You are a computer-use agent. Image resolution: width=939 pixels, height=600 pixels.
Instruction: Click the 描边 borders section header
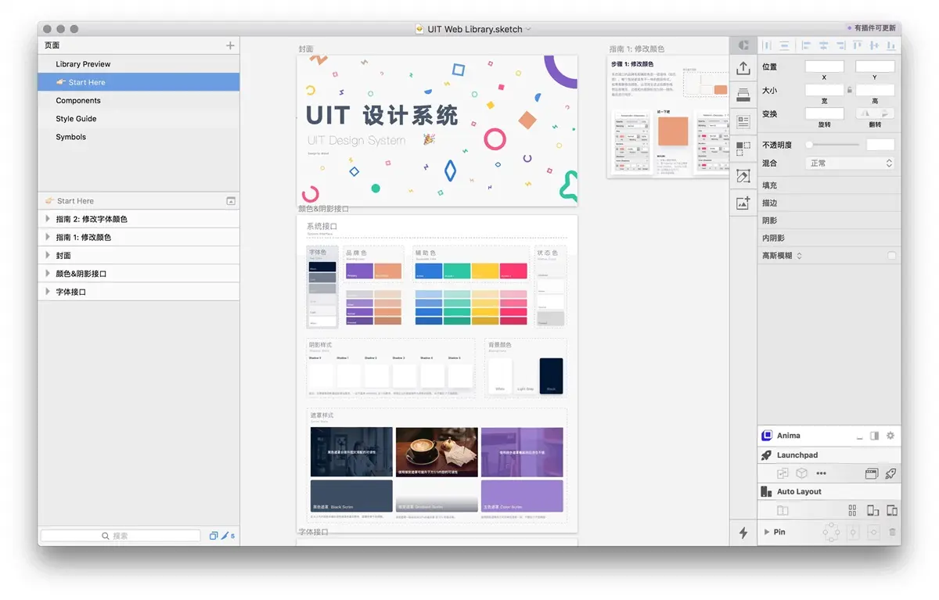pyautogui.click(x=829, y=203)
